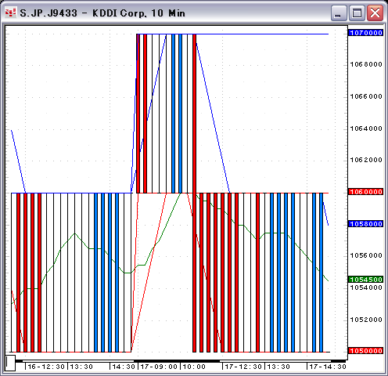Select the green 1054500 price marker
This screenshot has width=388, height=376.
[x=366, y=280]
